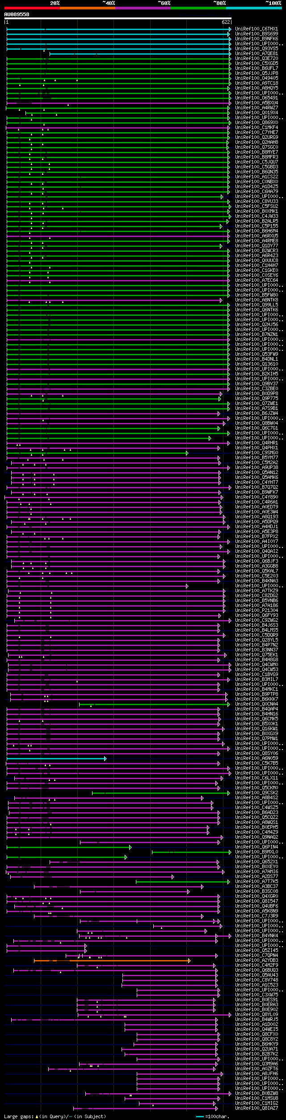Select the UniRef100_A4HDJ1 label

tap(257, 527)
